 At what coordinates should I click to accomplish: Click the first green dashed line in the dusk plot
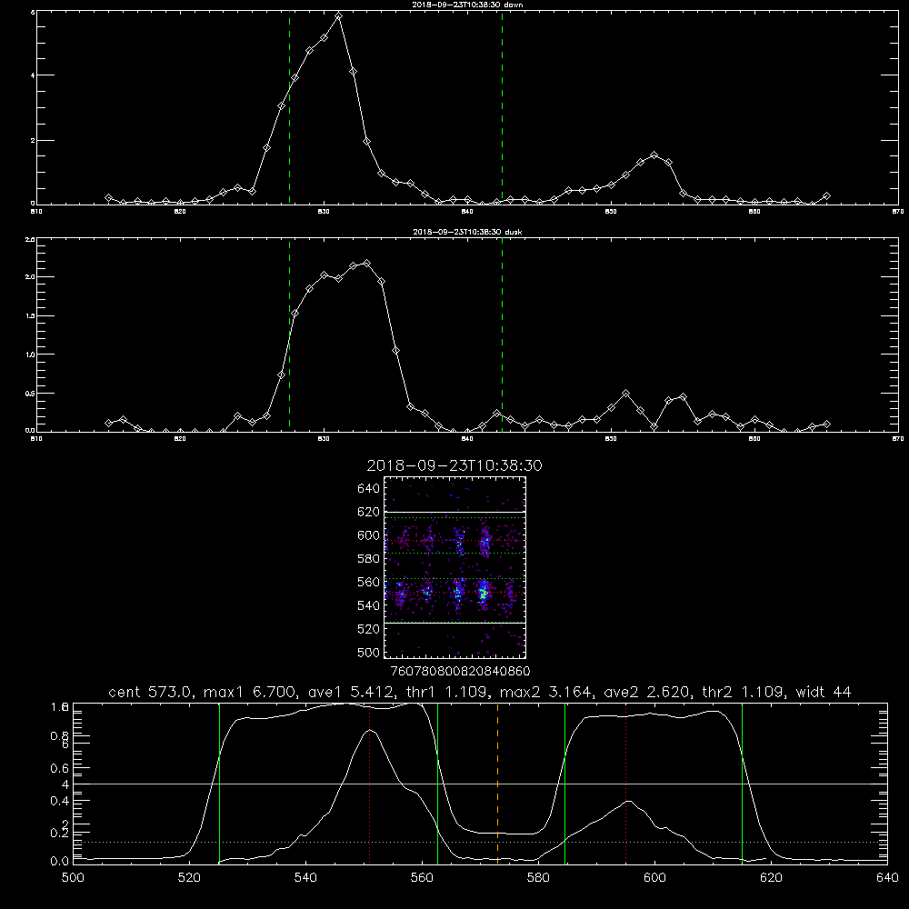(289, 335)
